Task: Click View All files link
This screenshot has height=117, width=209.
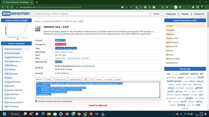Action: pos(85,58)
